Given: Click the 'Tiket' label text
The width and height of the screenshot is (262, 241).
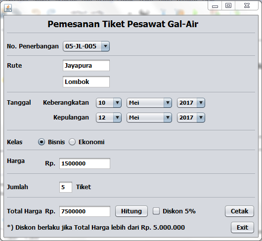Looking at the screenshot, I should (84, 187).
